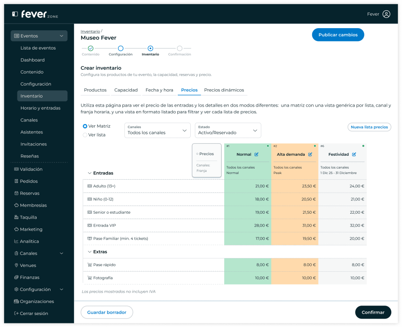Click the edit icon next to Normal
This screenshot has width=402, height=327.
point(256,154)
